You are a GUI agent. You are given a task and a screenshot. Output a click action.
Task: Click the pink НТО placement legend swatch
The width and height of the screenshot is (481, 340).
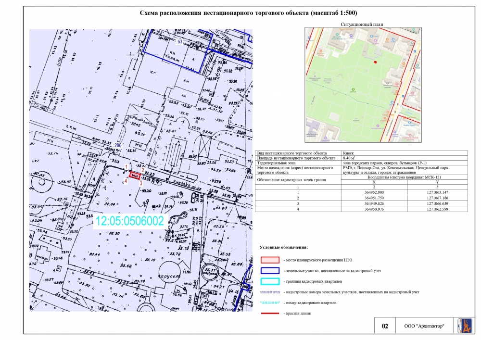click(269, 260)
